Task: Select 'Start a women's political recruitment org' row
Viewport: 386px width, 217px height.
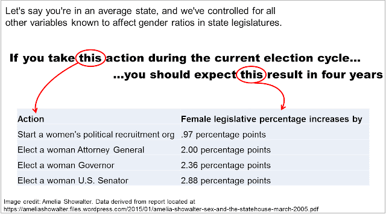Action: click(193, 134)
